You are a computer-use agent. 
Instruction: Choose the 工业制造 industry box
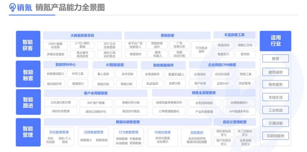click(275, 110)
